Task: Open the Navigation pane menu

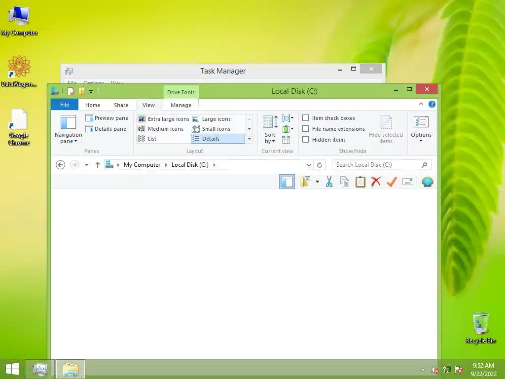Action: (68, 129)
